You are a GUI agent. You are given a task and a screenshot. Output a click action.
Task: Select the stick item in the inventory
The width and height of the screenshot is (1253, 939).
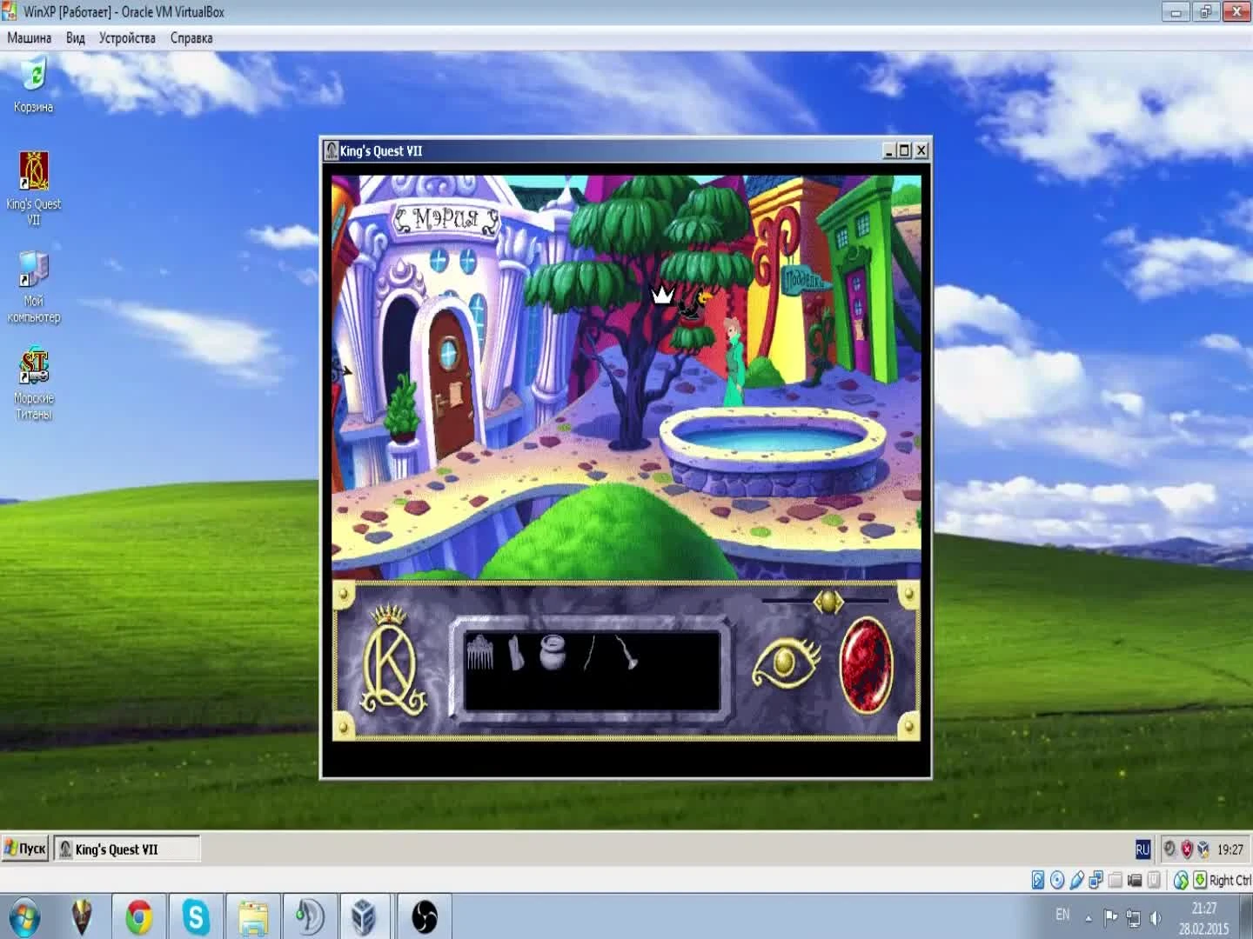coord(589,652)
